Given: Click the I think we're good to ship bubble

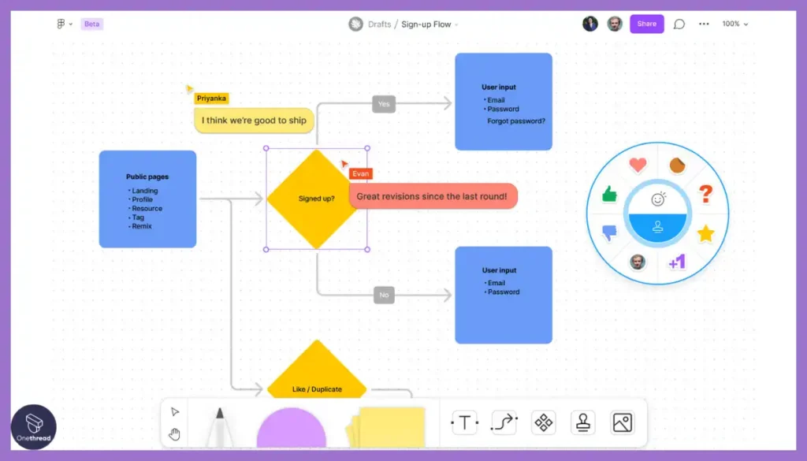Looking at the screenshot, I should [x=254, y=121].
